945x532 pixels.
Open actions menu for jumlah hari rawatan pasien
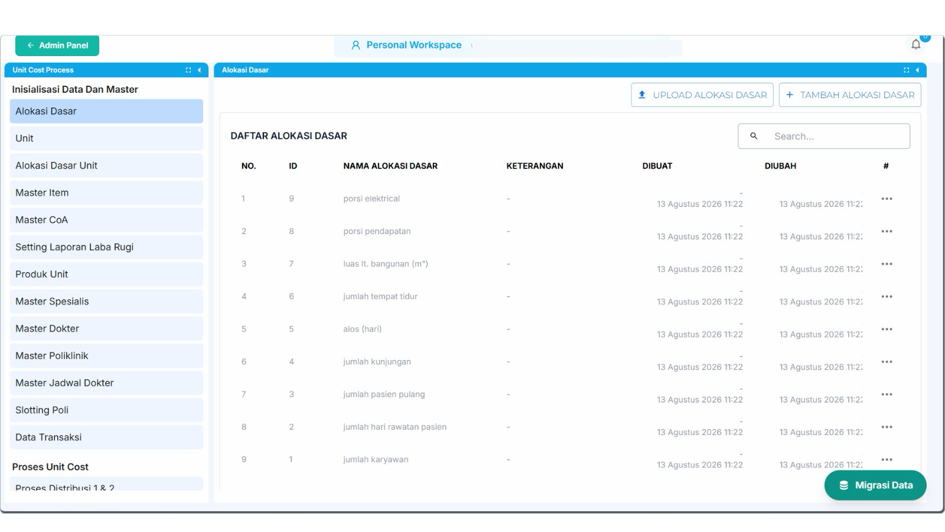click(x=887, y=426)
